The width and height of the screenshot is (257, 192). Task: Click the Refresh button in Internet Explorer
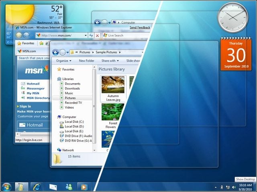(91, 36)
